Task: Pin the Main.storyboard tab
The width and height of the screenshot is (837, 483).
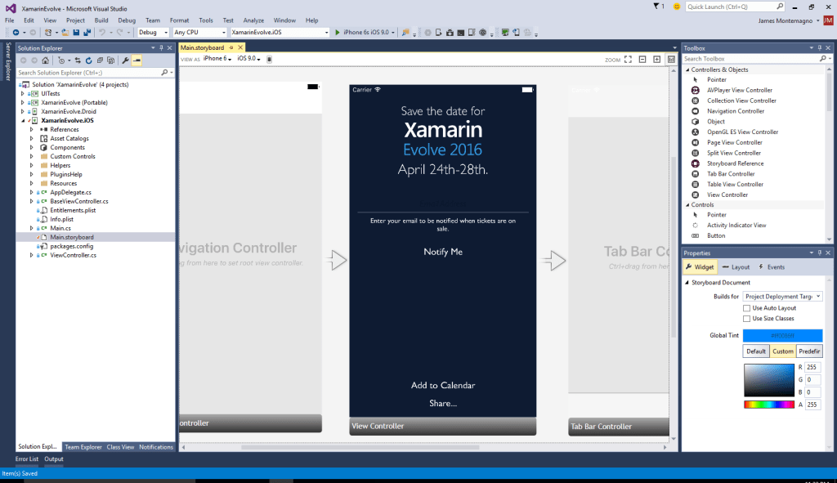Action: [231, 47]
